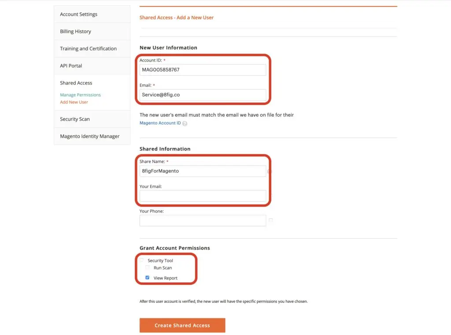451x335 pixels.
Task: Focus the Share Name input field
Action: (x=203, y=171)
